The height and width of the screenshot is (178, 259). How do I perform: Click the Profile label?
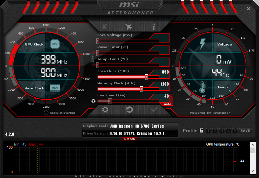pos(190,131)
